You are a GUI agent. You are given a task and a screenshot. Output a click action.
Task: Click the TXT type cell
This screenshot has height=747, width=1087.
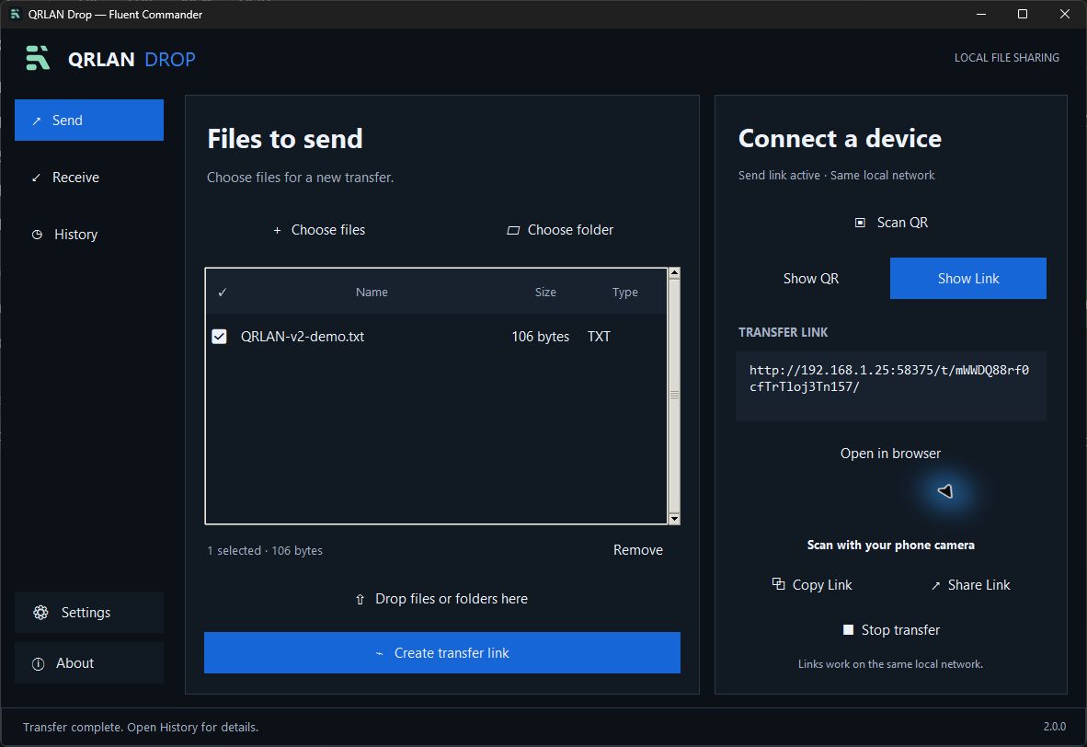(599, 337)
